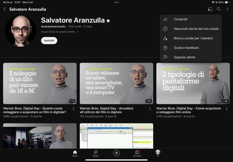This screenshot has height=162, width=233.
Task: Tap the @salvatorearanzulla handle
Action: coord(53,27)
